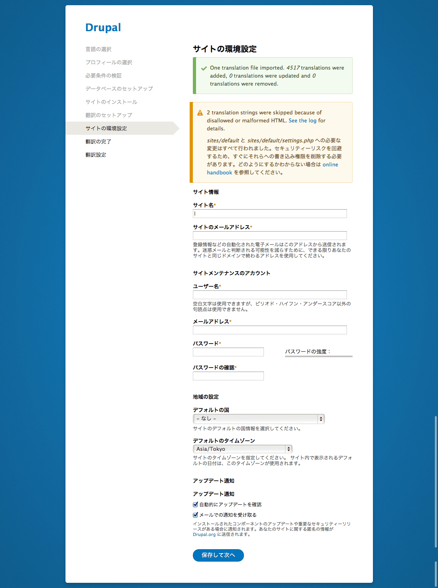
Task: Click the パスワードの強度 indicator bar
Action: pos(319,356)
